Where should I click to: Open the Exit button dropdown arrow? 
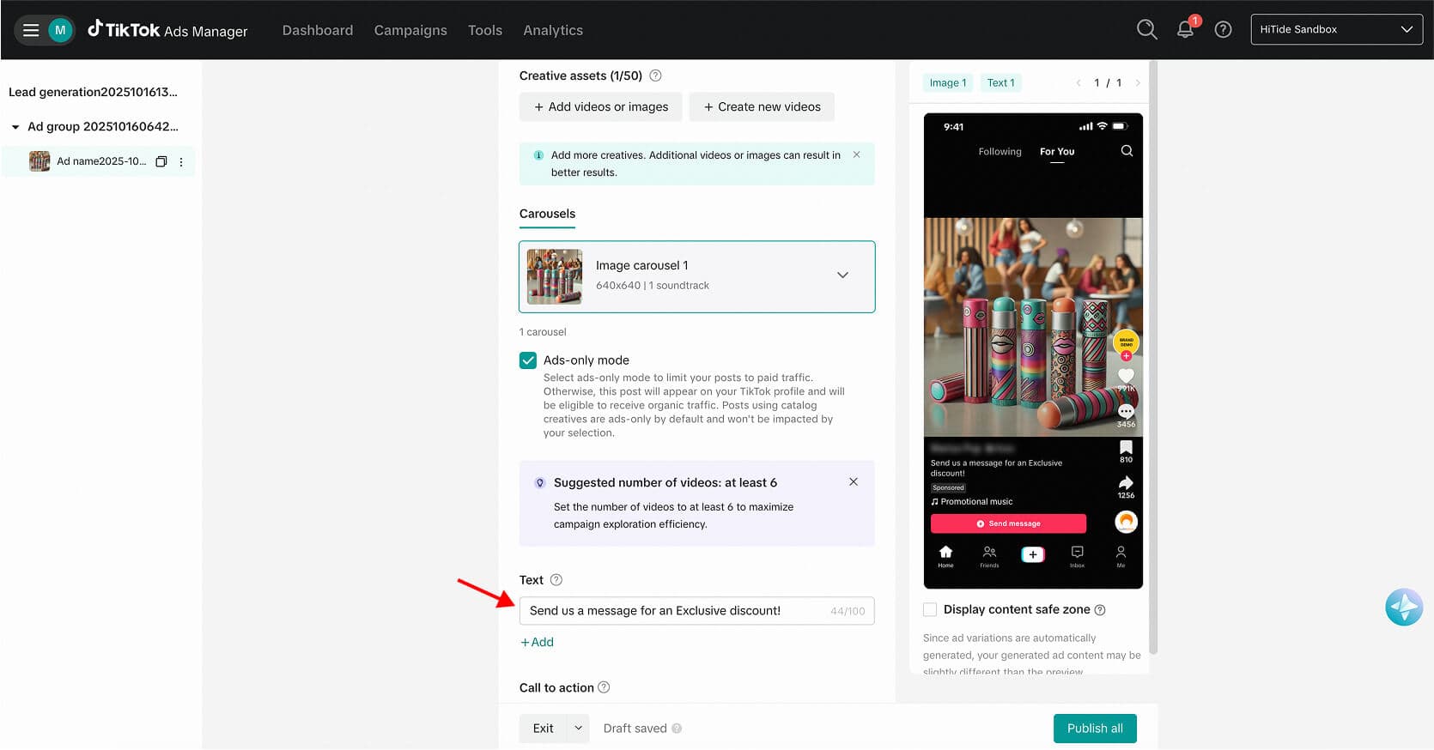578,729
